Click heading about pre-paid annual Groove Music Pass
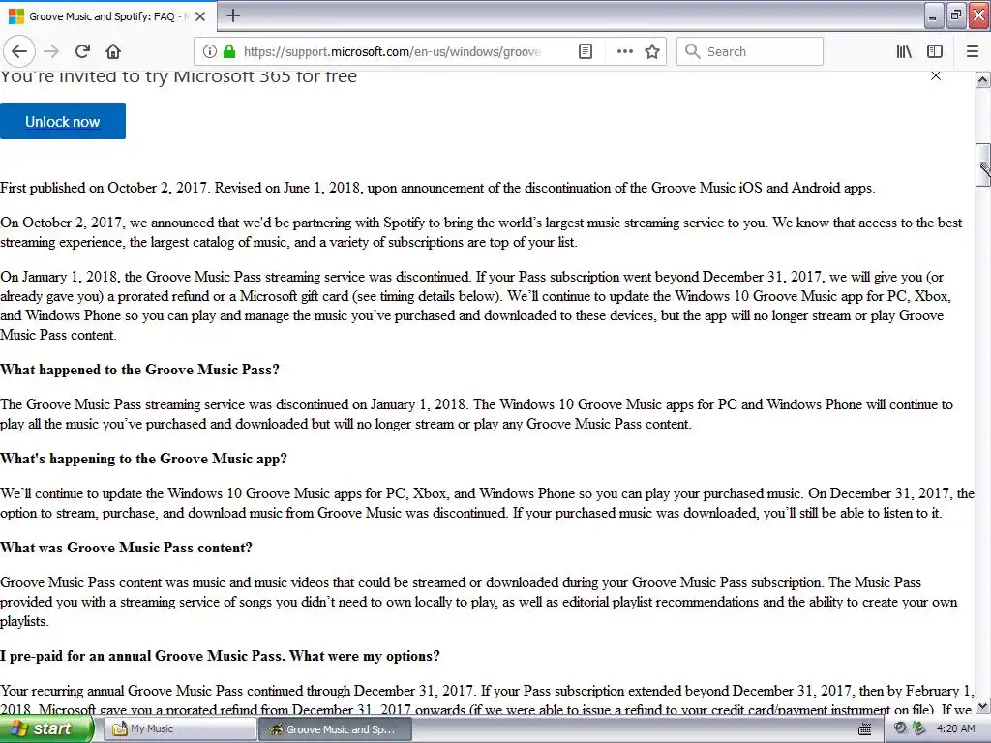The image size is (991, 743). (220, 657)
